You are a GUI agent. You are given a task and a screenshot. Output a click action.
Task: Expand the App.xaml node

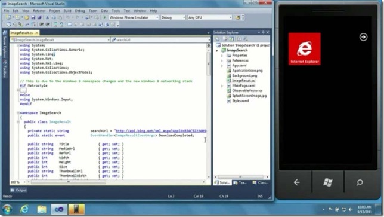pos(222,66)
